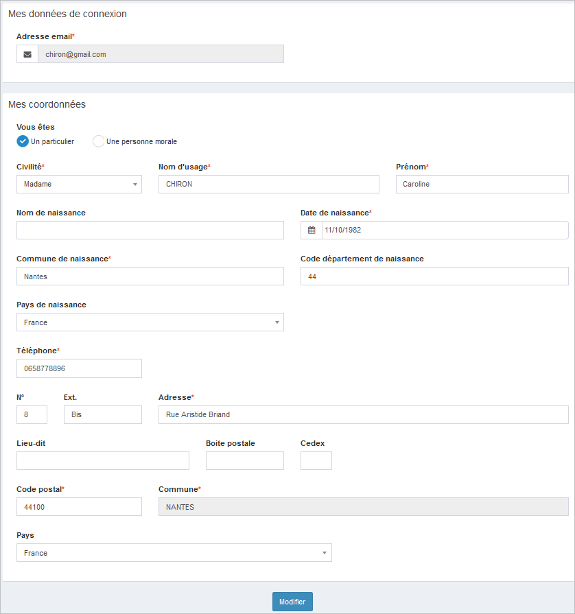Click the envelope icon beside email address
This screenshot has width=575, height=614.
click(x=27, y=54)
